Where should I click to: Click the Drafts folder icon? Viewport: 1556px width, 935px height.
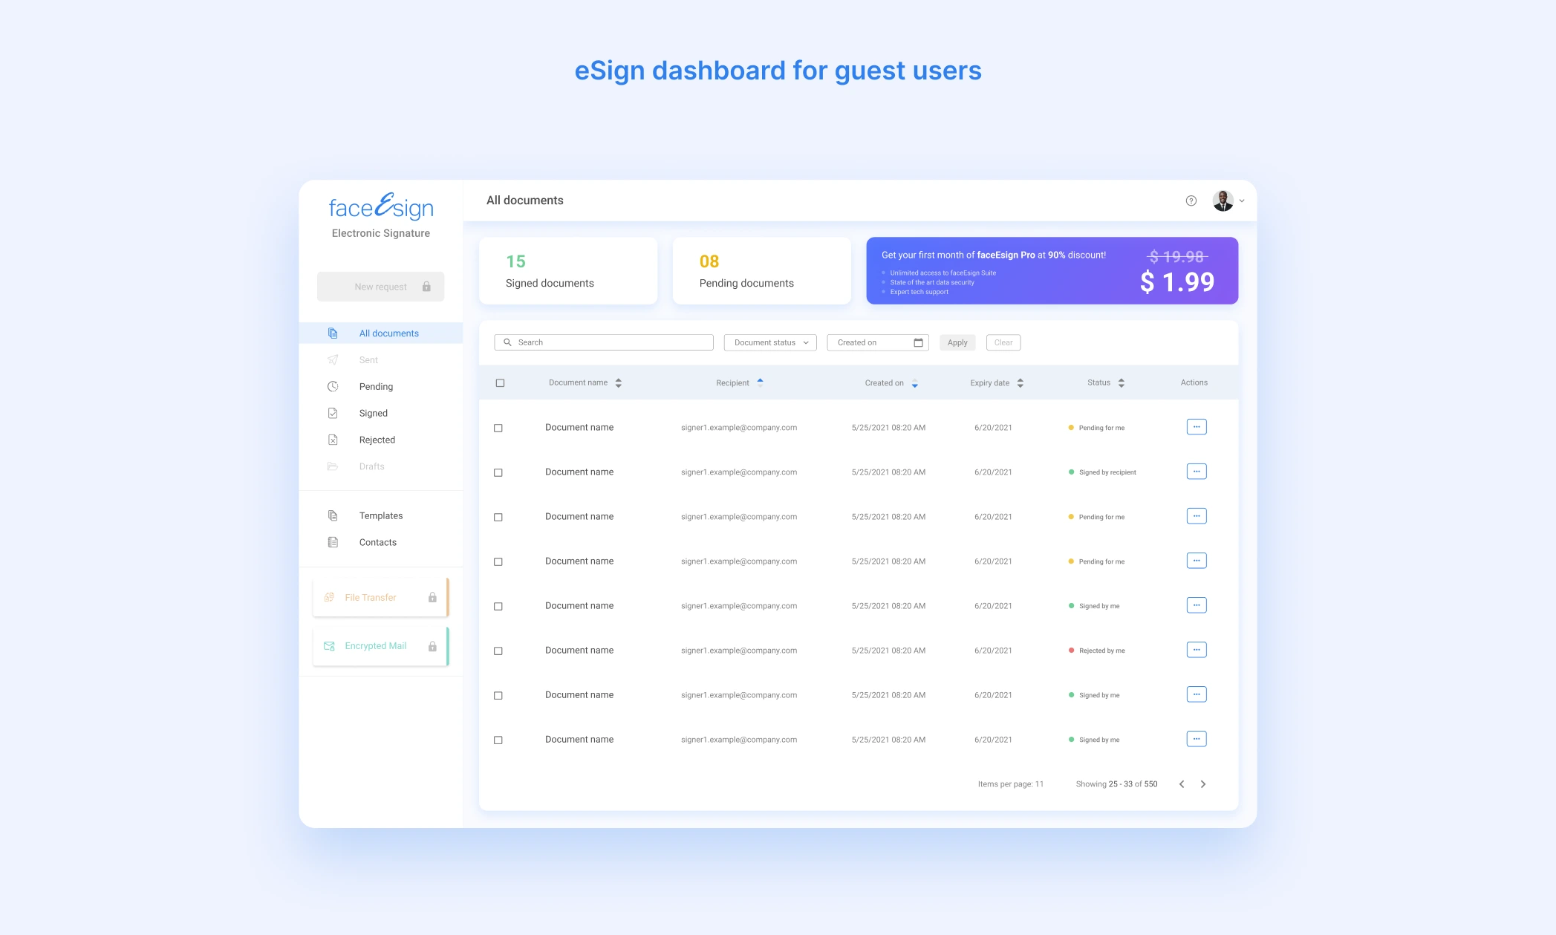pos(333,467)
